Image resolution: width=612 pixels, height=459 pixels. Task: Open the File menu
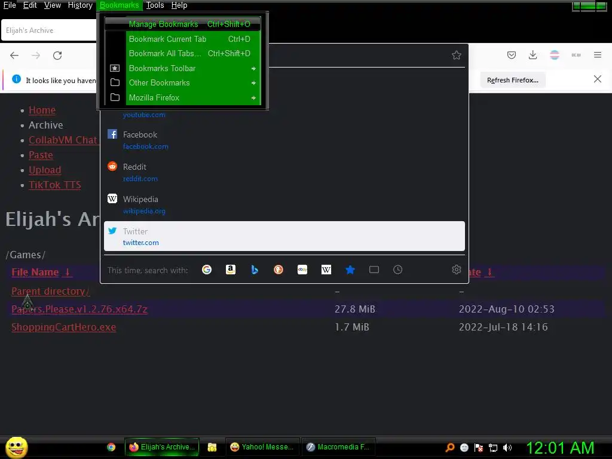click(10, 5)
